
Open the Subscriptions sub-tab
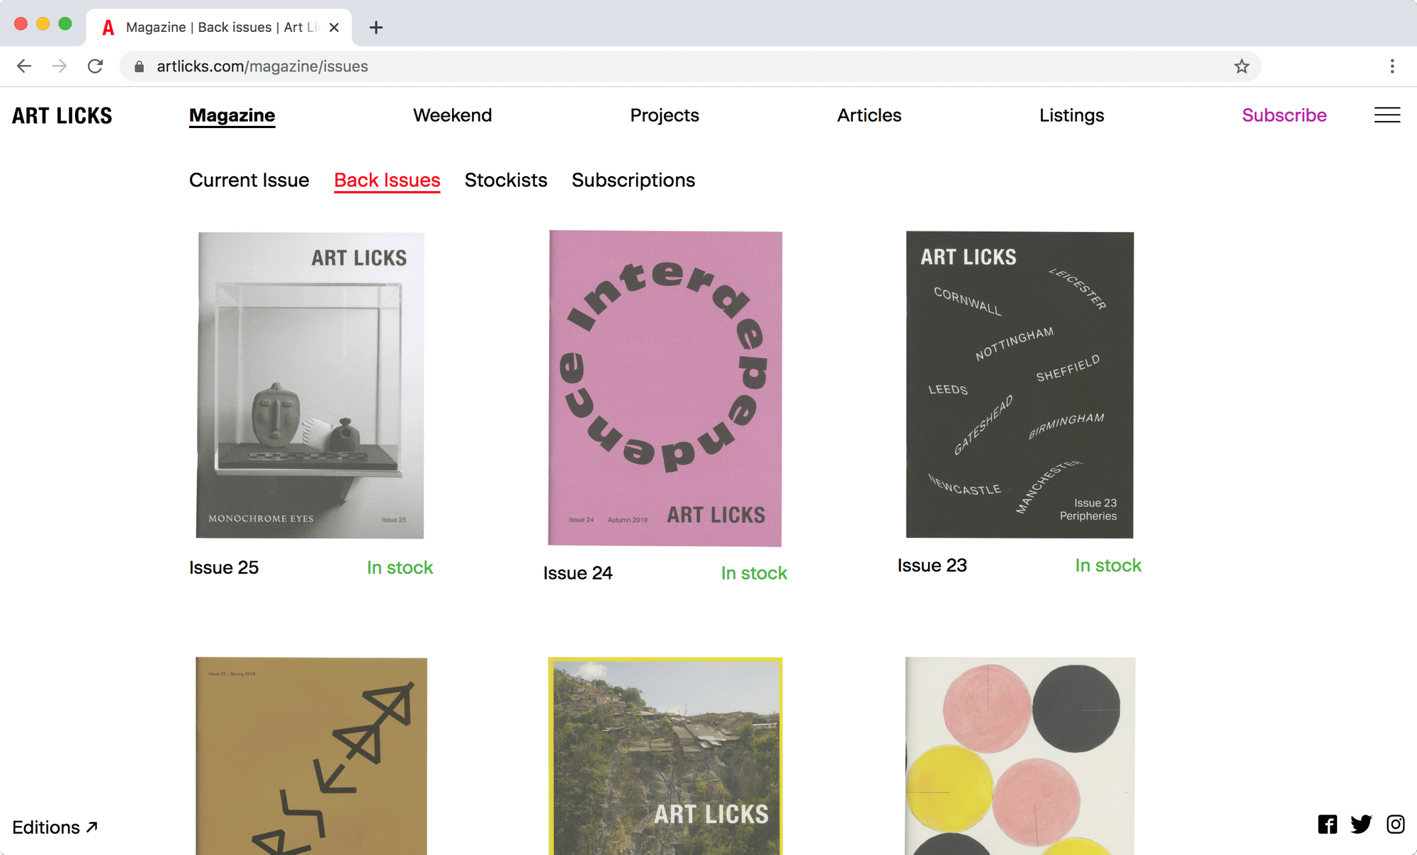[x=633, y=180]
